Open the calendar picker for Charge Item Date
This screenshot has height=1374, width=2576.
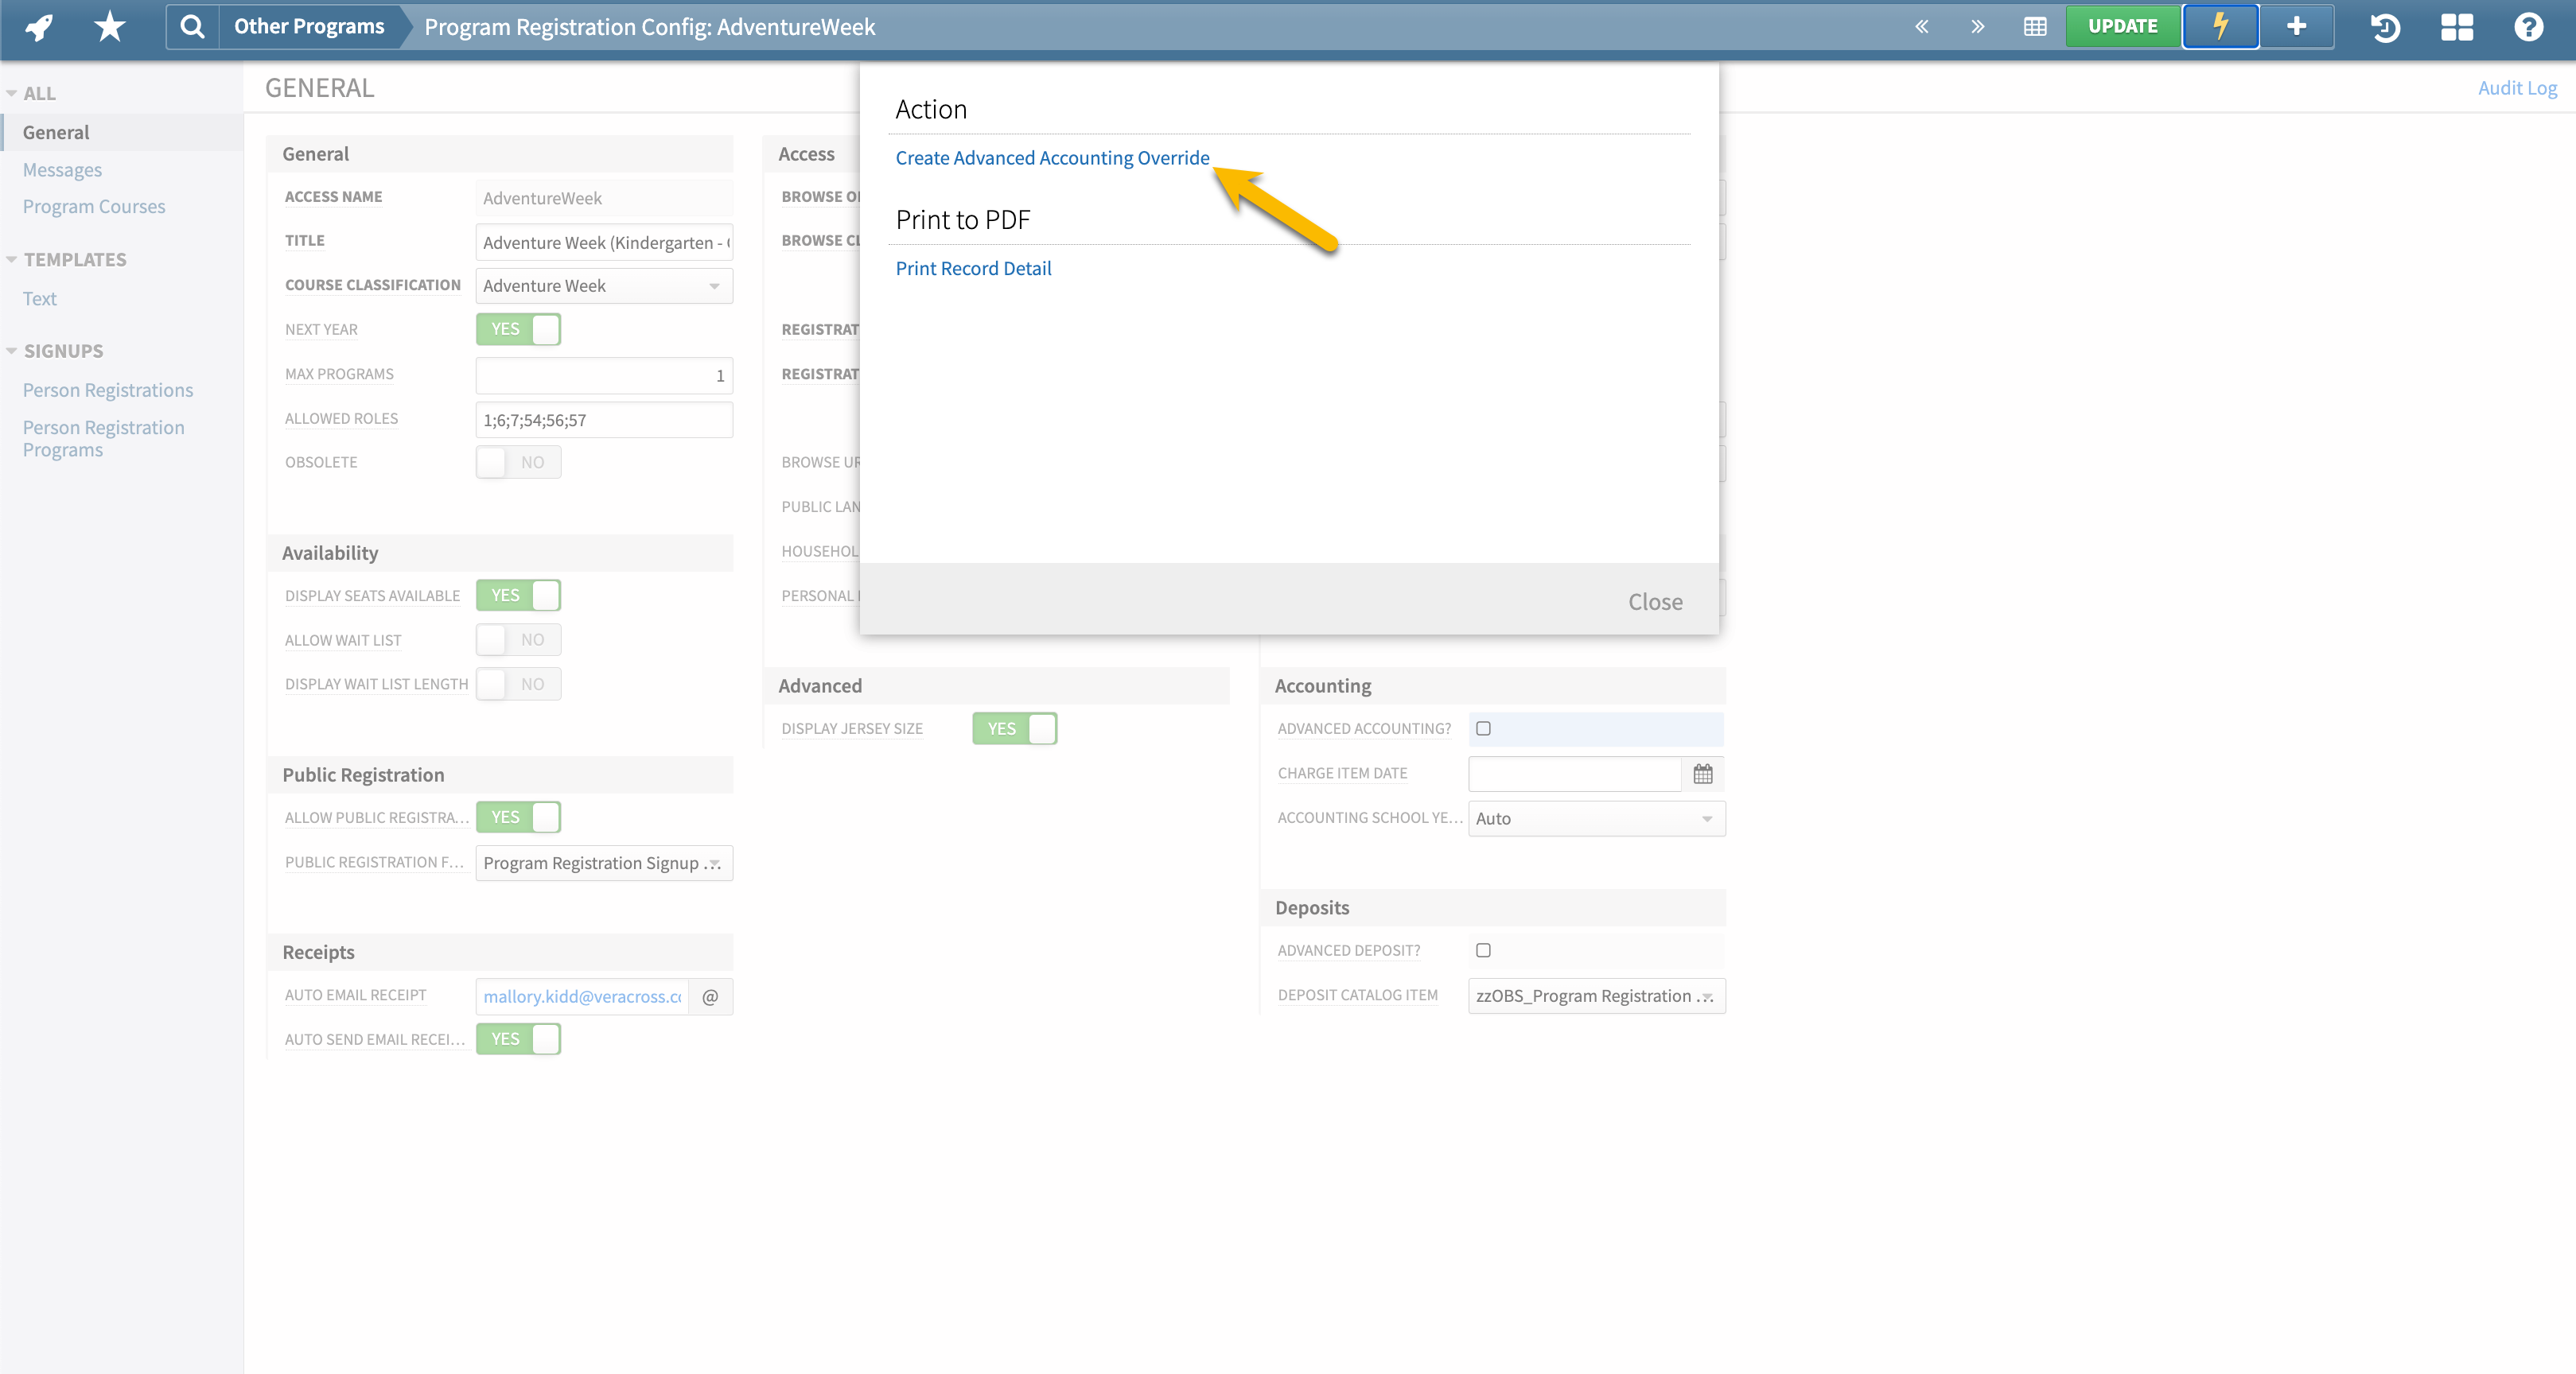click(1703, 774)
